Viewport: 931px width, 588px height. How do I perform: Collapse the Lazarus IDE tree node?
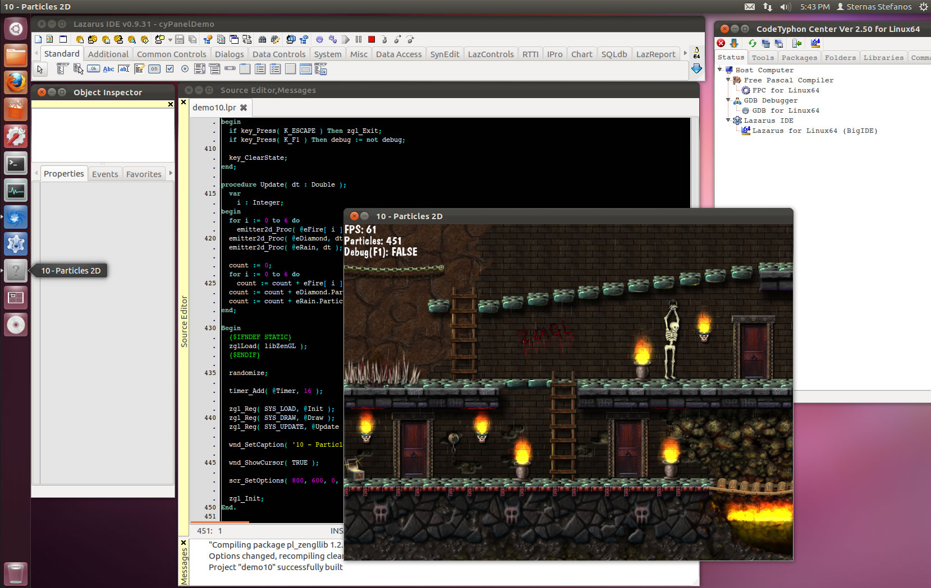pos(728,121)
